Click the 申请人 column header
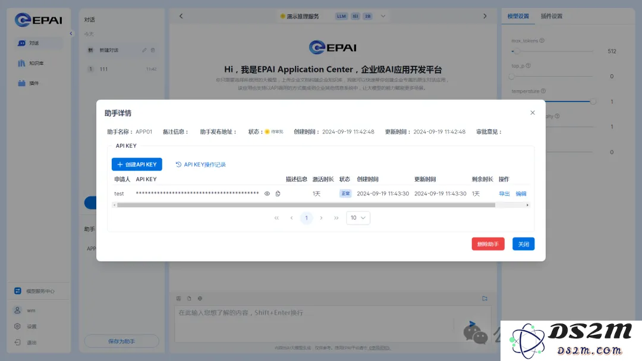The image size is (642, 361). (122, 179)
